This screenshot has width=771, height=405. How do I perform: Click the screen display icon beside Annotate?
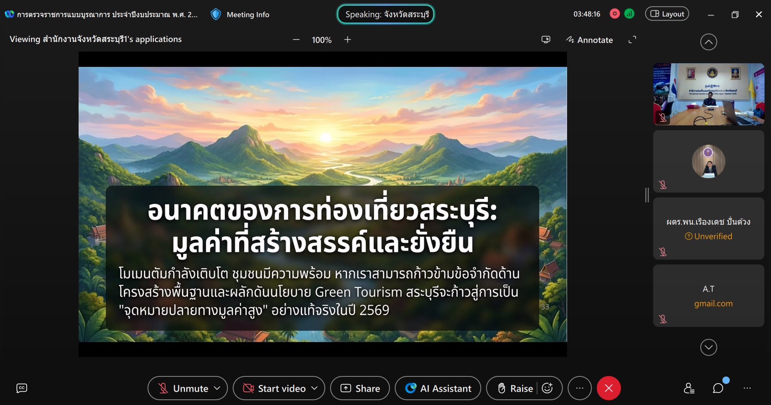pyautogui.click(x=546, y=40)
